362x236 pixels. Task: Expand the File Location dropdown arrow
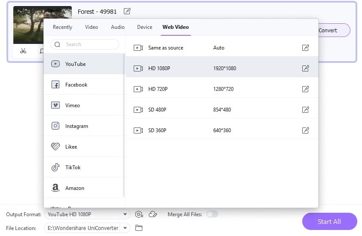click(x=125, y=228)
